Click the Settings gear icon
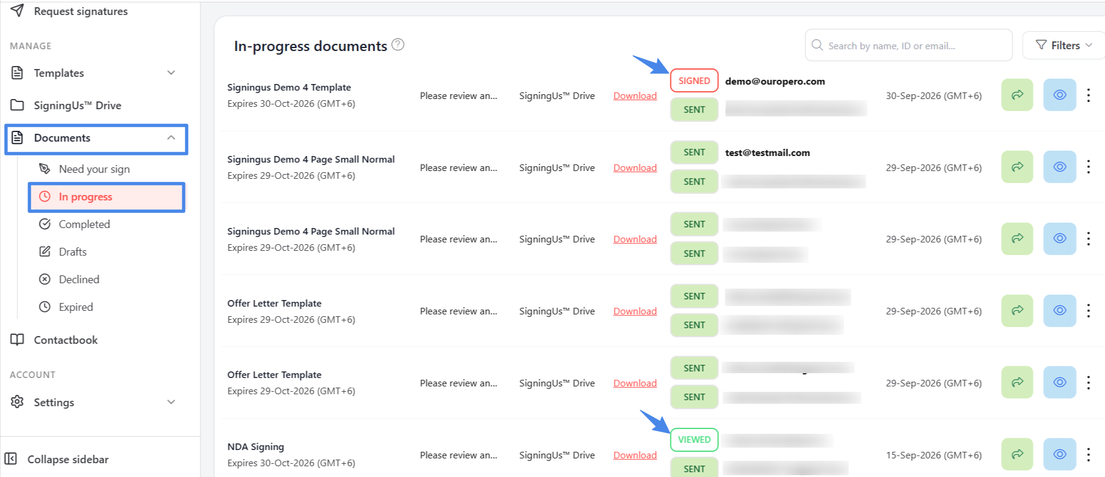The height and width of the screenshot is (477, 1105). coord(17,402)
